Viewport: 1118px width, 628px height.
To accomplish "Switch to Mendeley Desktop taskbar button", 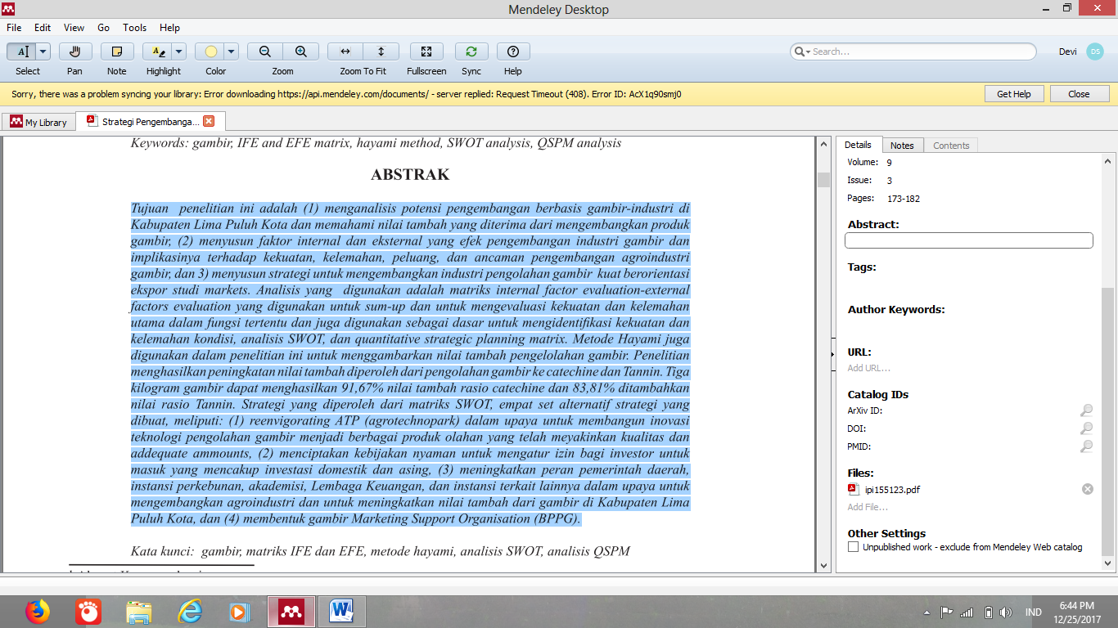I will point(291,612).
